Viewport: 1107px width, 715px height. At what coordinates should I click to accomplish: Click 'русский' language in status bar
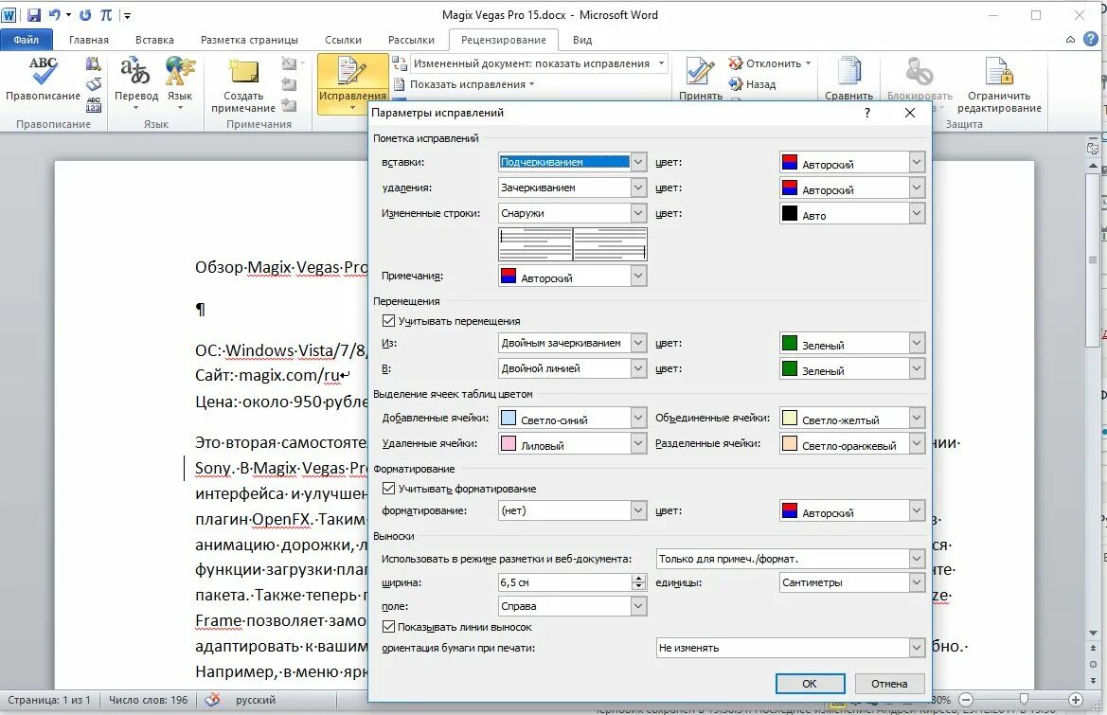point(256,700)
